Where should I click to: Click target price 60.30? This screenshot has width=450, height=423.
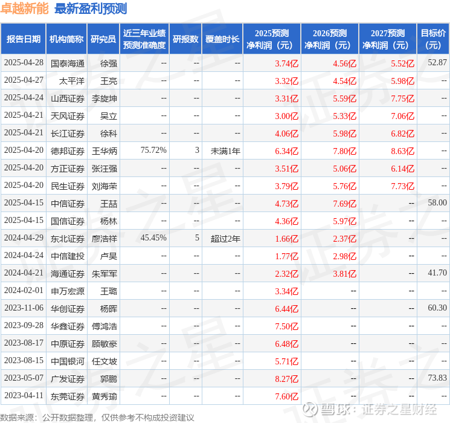coord(437,308)
